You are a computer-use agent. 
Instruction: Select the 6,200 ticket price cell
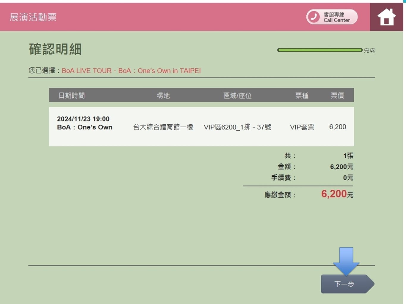click(x=338, y=127)
